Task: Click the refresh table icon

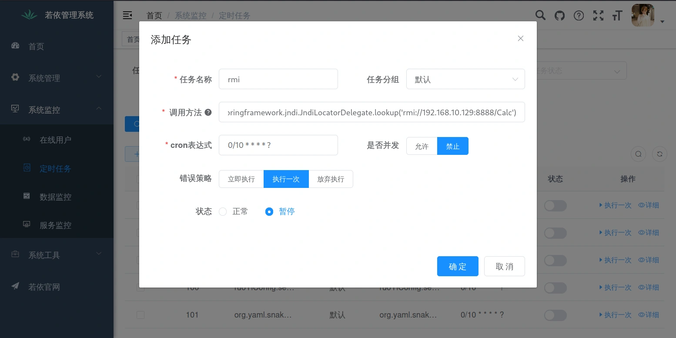Action: click(659, 154)
